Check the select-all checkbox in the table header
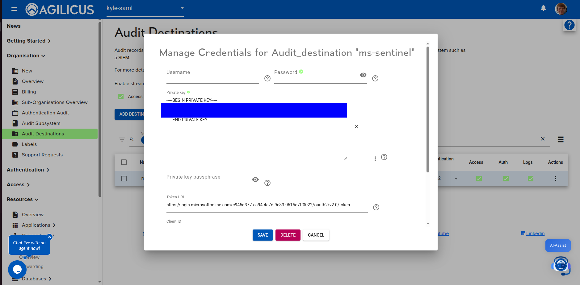This screenshot has height=285, width=580. tap(124, 162)
